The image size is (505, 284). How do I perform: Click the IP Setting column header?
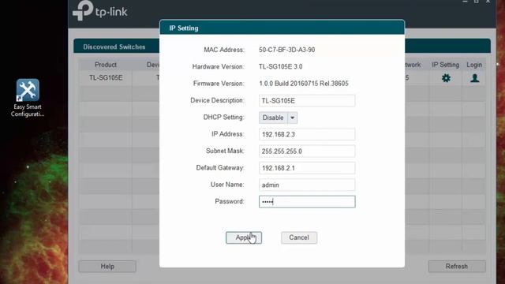click(445, 65)
